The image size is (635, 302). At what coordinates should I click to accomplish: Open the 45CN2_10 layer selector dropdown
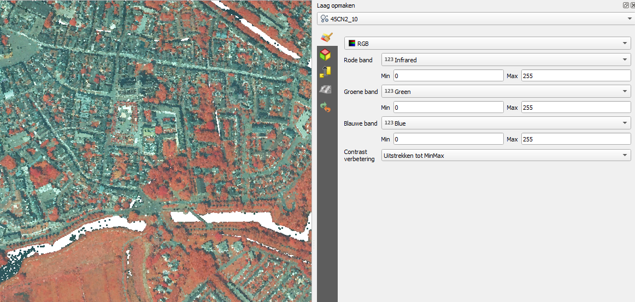click(x=474, y=19)
